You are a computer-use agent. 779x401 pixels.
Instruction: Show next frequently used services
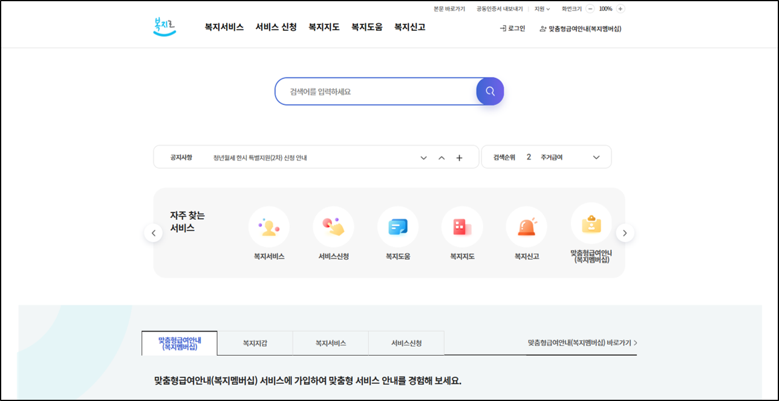click(x=625, y=233)
